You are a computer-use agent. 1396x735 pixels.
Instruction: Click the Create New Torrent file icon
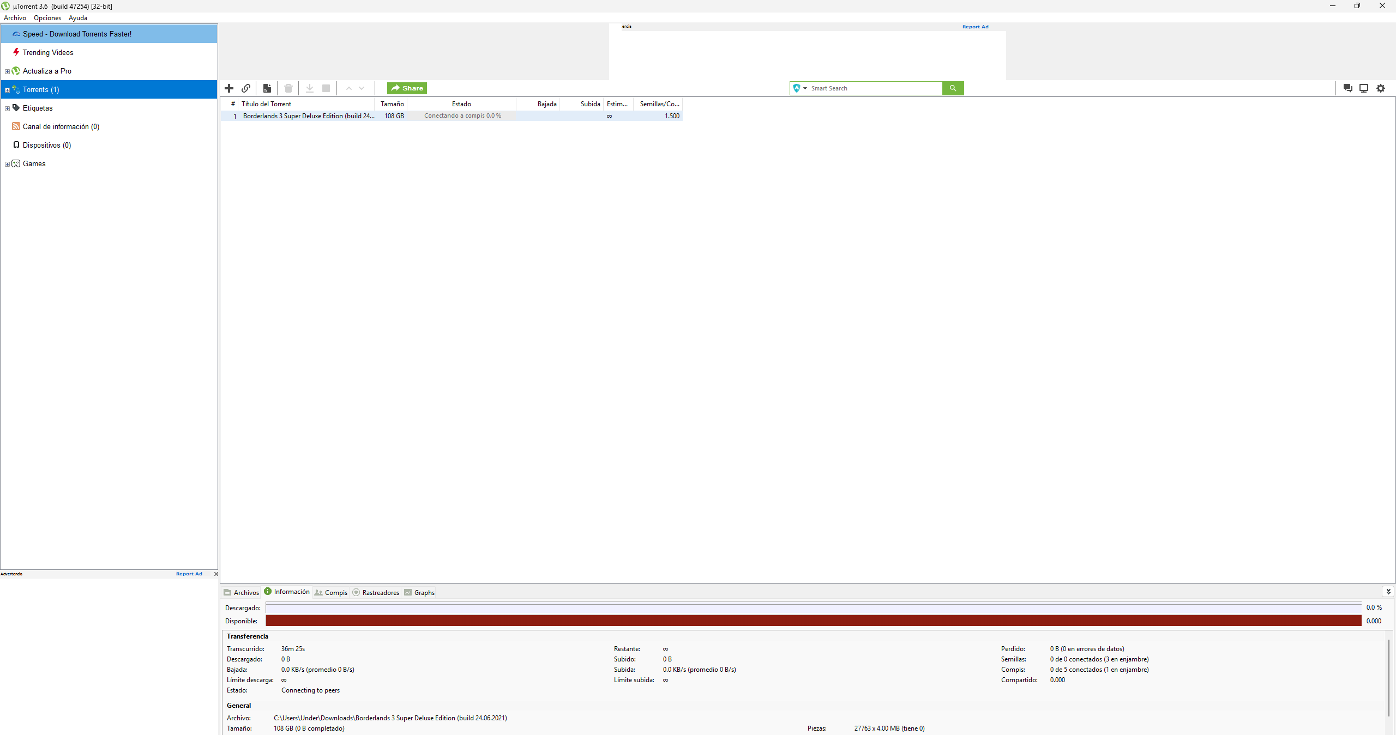(x=267, y=88)
